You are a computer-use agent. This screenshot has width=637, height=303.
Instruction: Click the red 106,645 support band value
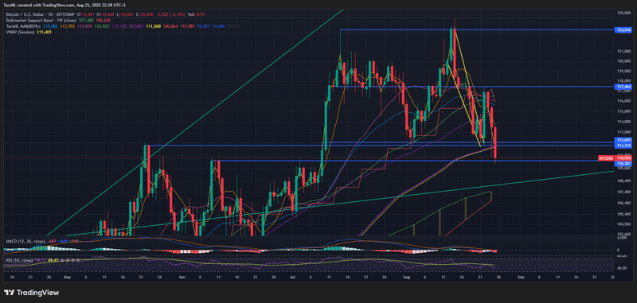tap(104, 21)
